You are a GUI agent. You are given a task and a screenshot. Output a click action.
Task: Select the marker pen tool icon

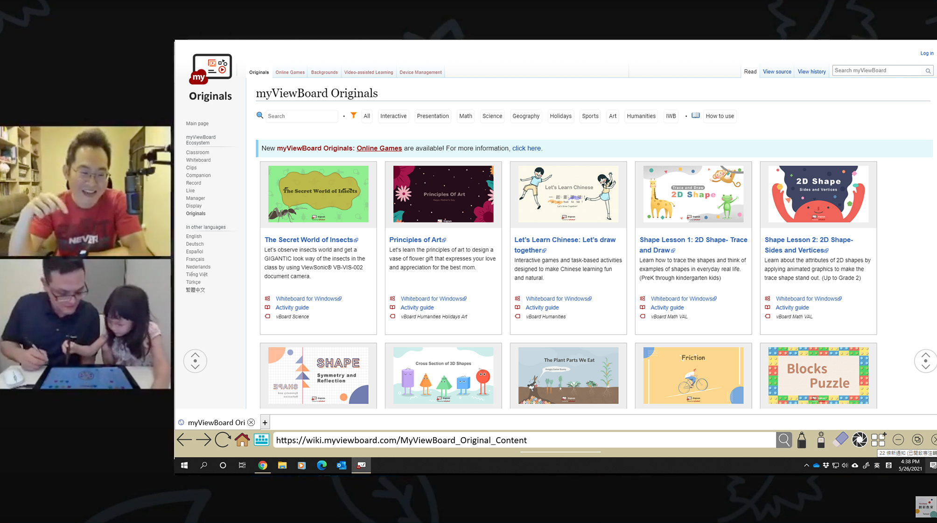tap(802, 440)
